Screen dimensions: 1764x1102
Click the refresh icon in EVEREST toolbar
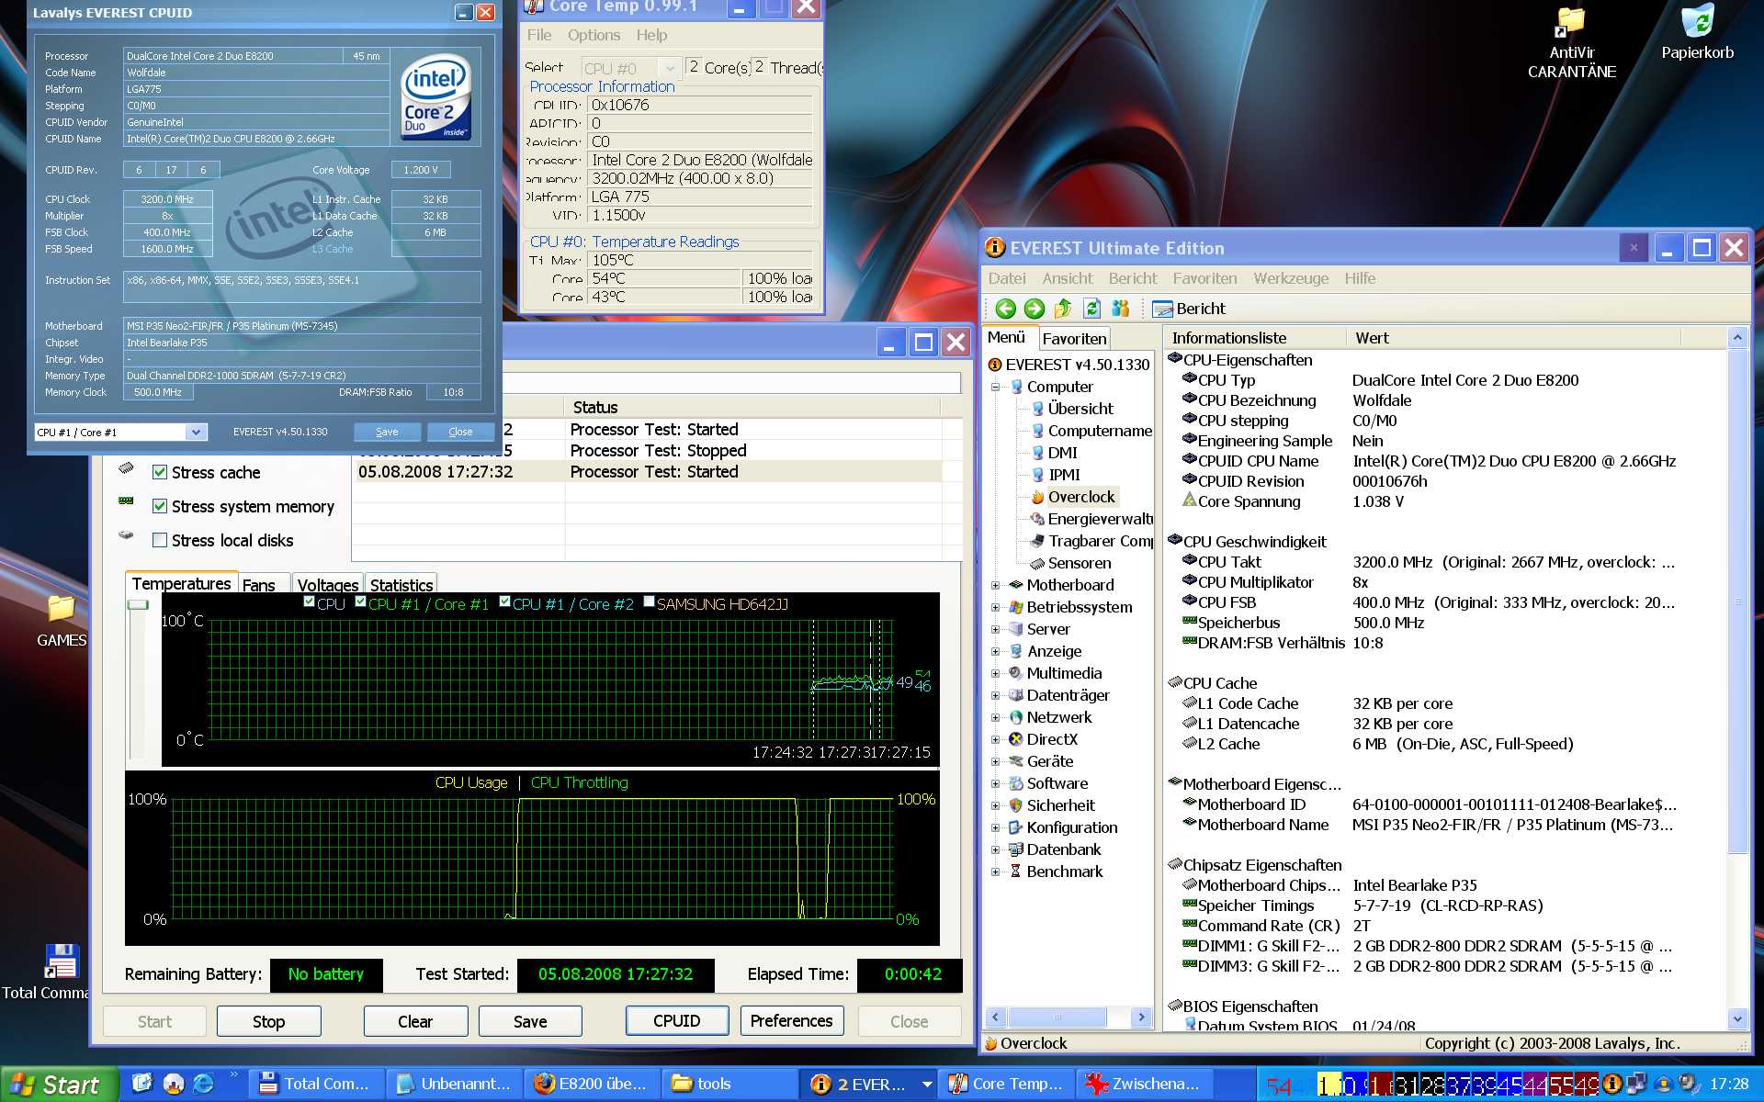(1091, 309)
